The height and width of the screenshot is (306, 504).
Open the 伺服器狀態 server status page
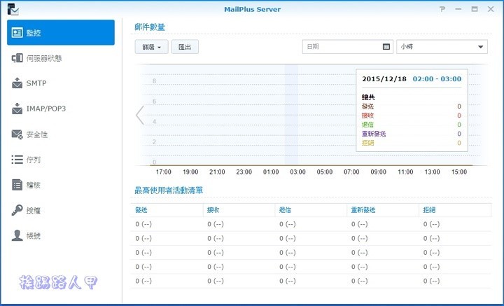[x=60, y=58]
